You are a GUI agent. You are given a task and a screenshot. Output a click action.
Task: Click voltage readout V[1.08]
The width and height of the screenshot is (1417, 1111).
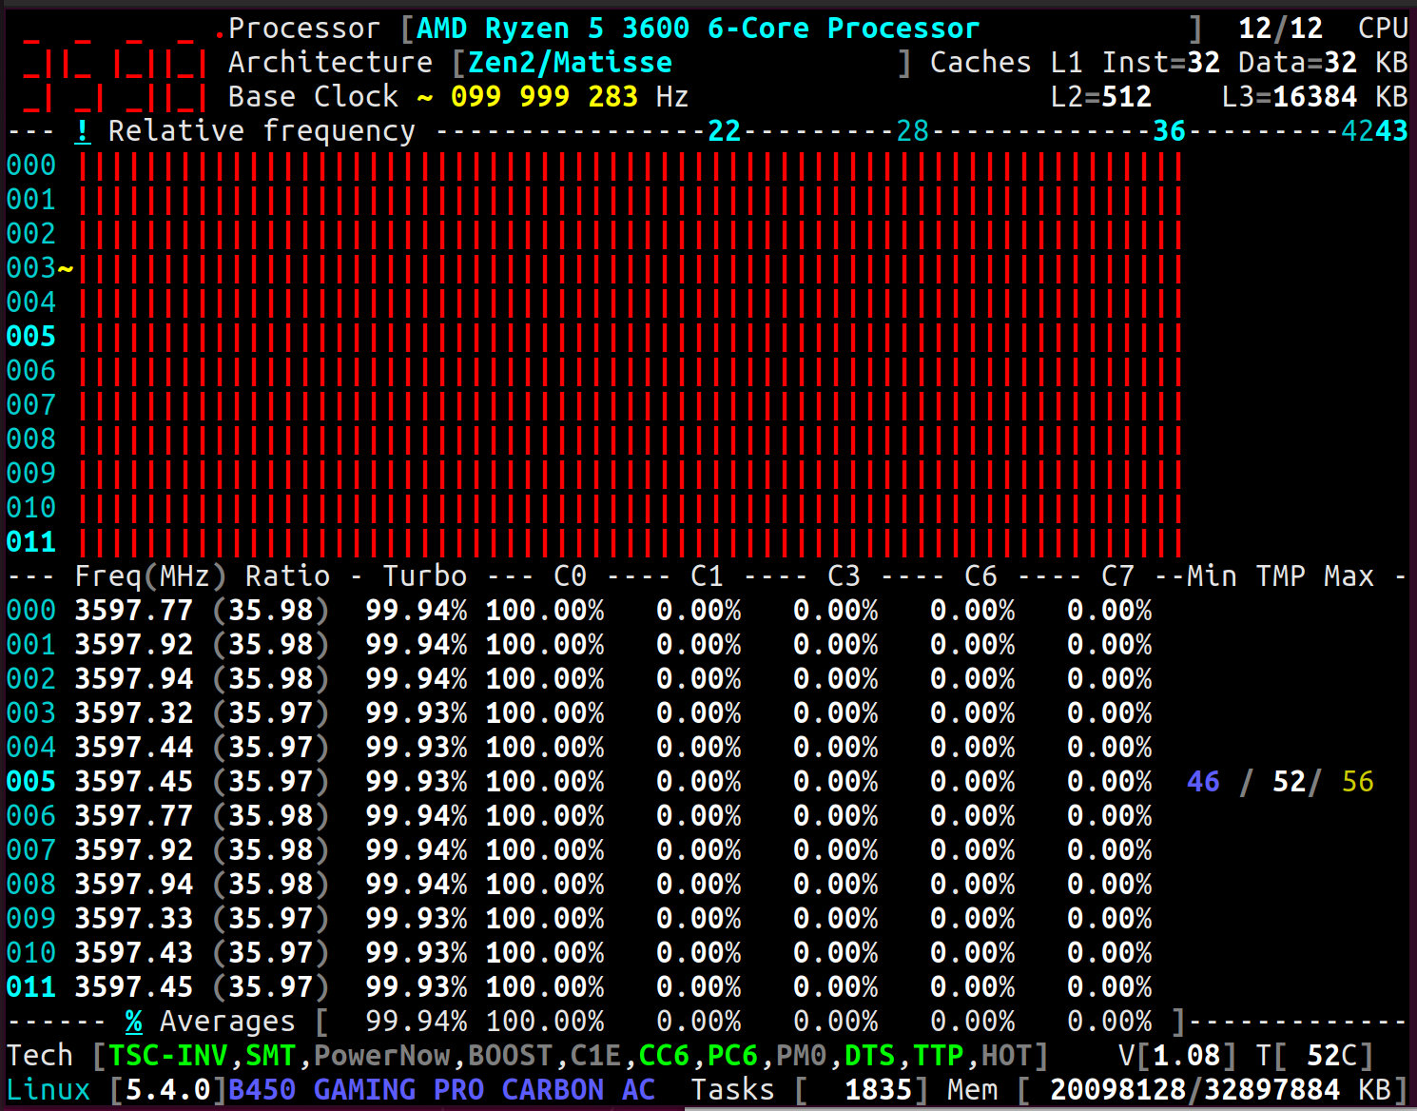point(1177,1056)
